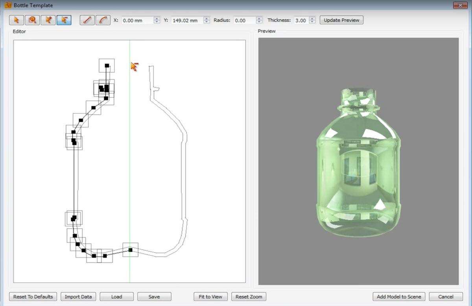Viewport: 472px width, 306px height.
Task: Click the X coordinate input field
Action: click(x=137, y=20)
